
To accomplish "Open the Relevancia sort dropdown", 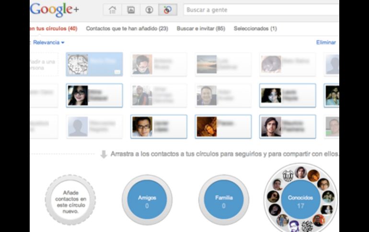I will point(49,43).
